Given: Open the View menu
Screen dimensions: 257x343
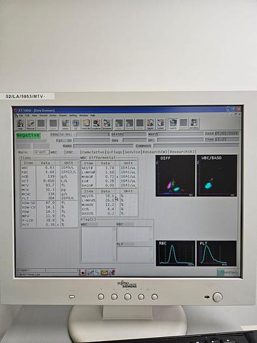Looking at the screenshot, I should point(35,115).
